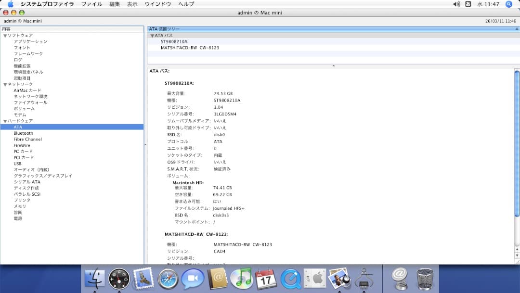520x293 pixels.
Task: Click the 内容 column header
Action: pyautogui.click(x=72, y=29)
